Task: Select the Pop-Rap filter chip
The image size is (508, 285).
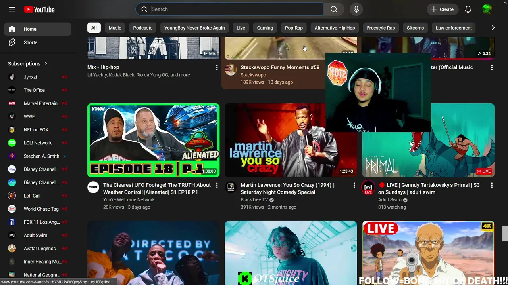Action: [294, 28]
